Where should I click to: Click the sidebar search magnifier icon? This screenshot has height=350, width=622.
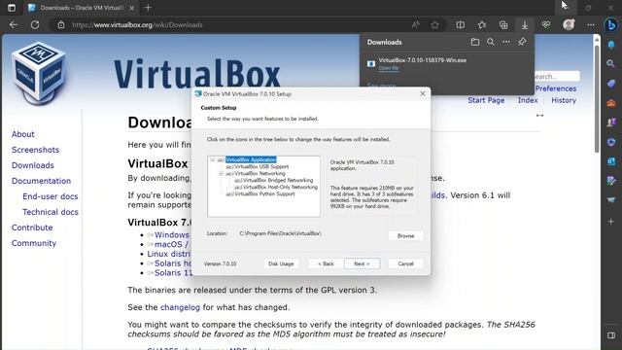click(611, 63)
